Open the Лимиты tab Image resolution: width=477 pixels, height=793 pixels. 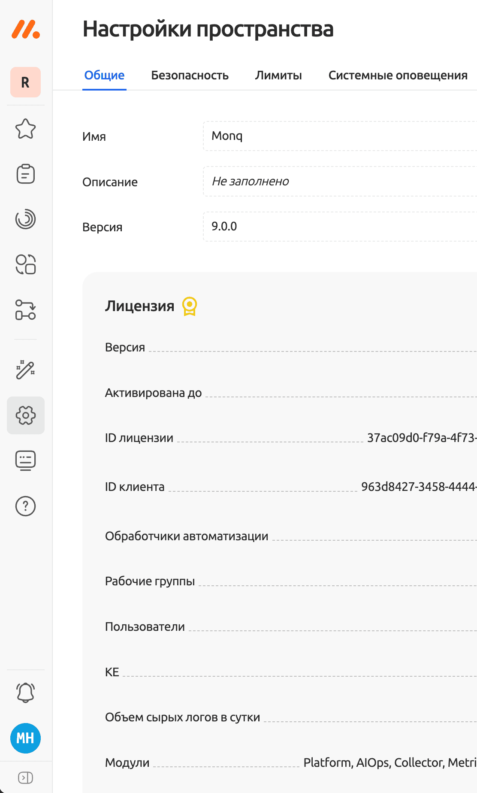278,76
